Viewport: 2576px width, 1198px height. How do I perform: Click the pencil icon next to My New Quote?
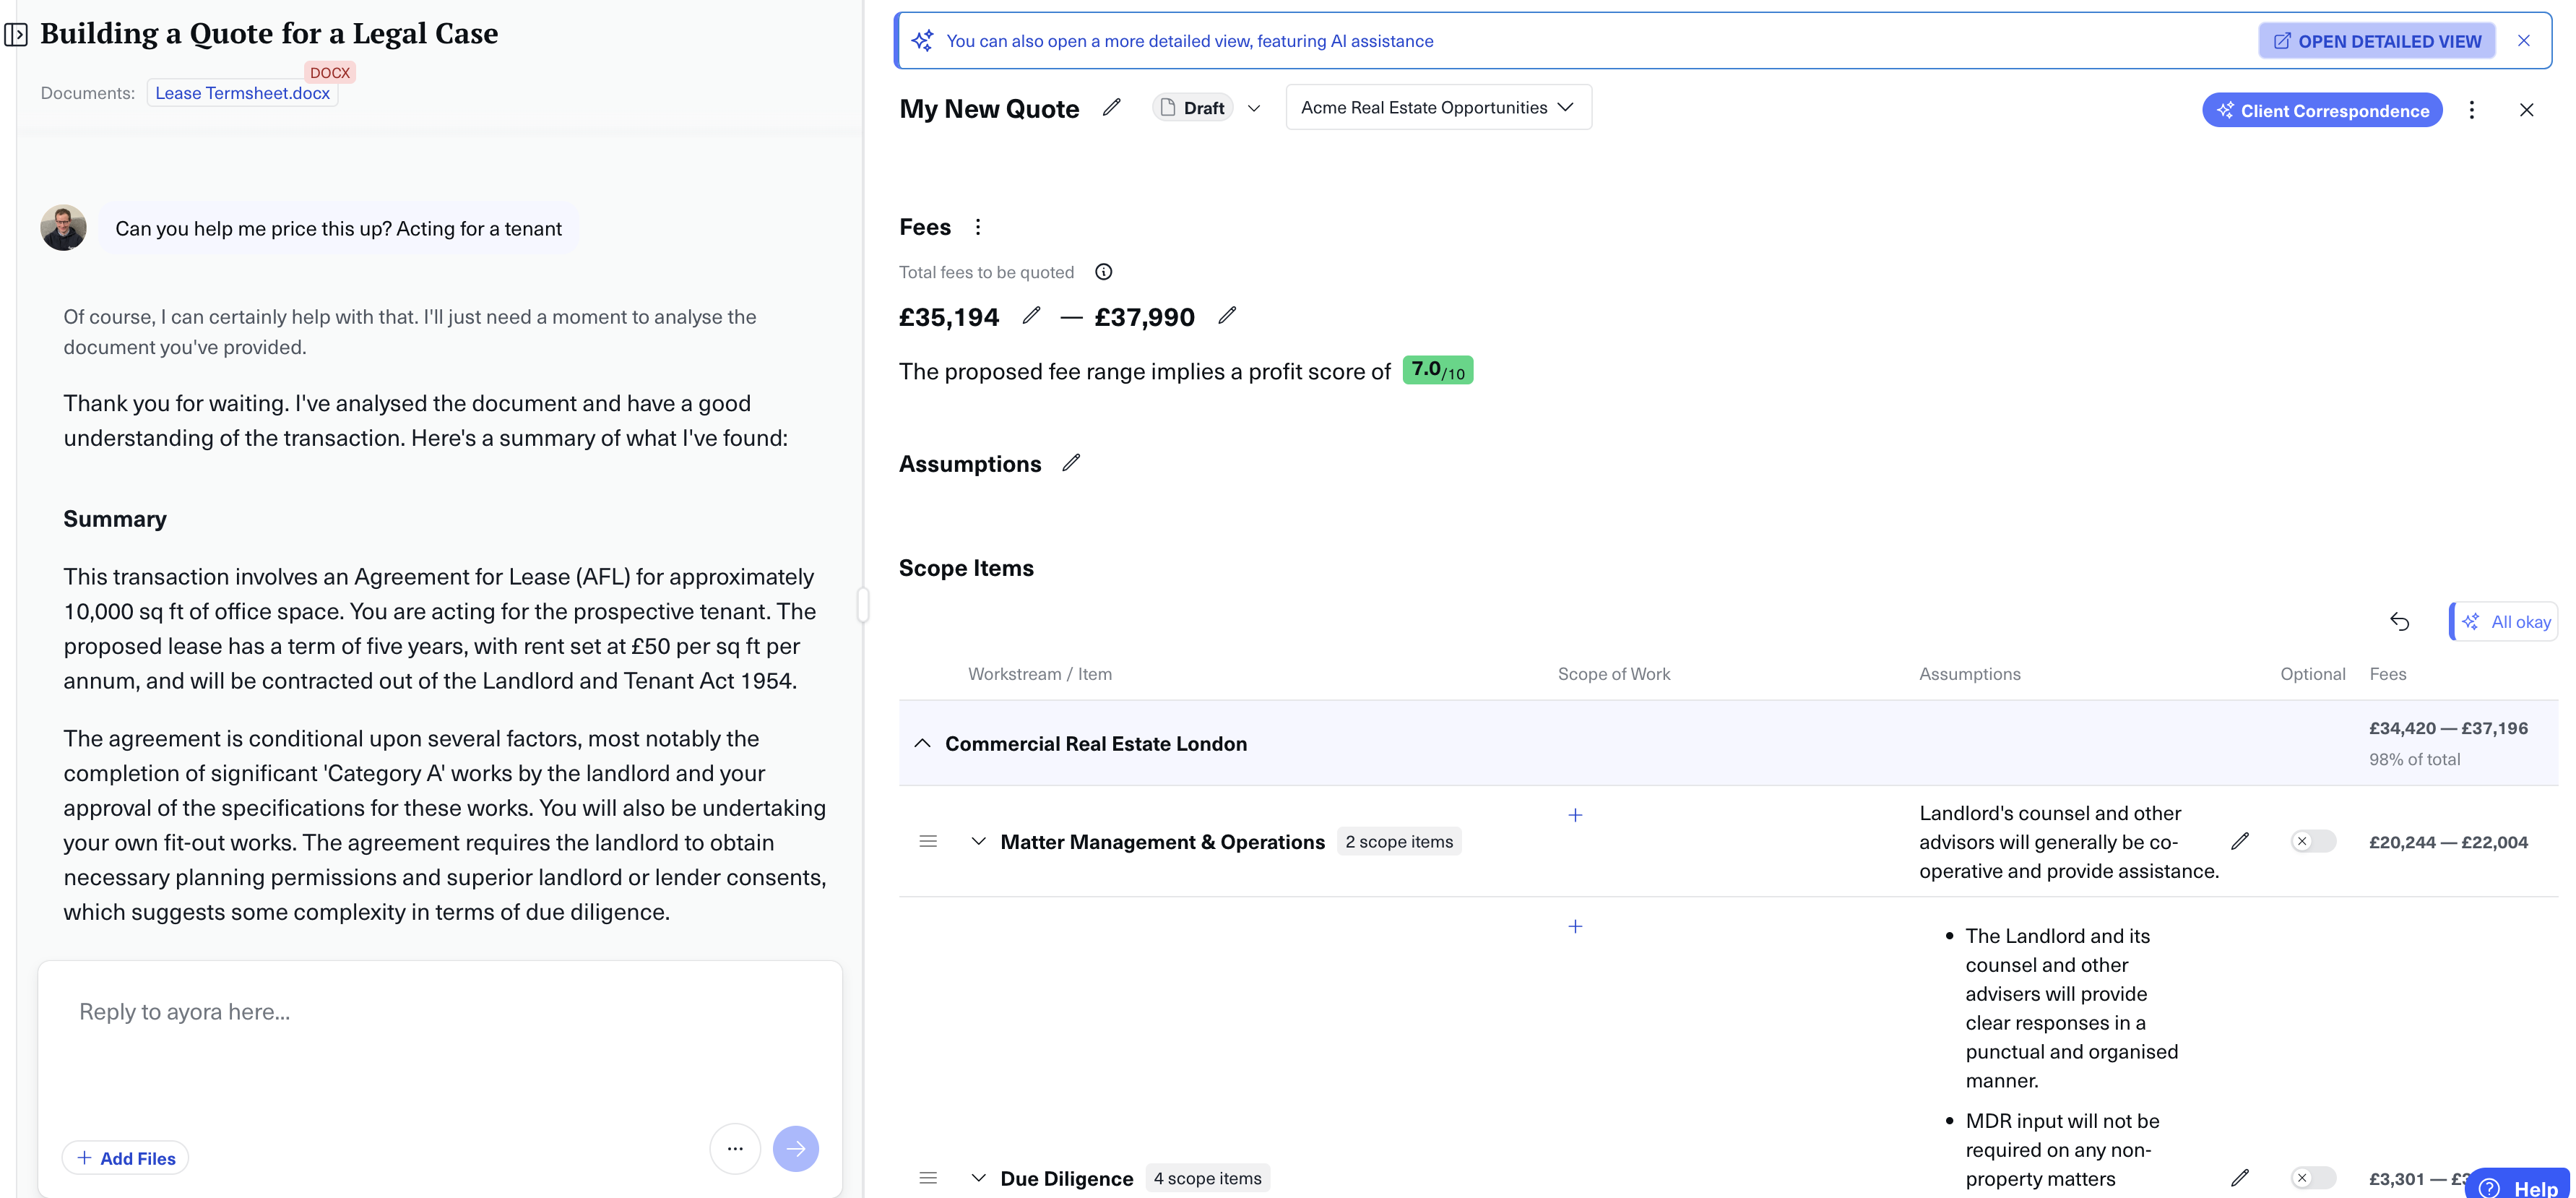[x=1111, y=108]
